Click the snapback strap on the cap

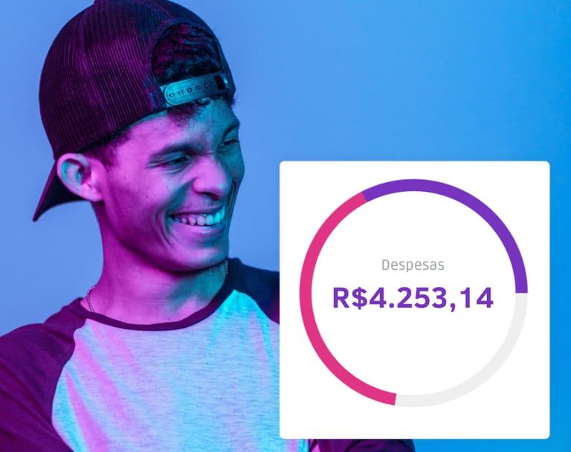(x=195, y=88)
